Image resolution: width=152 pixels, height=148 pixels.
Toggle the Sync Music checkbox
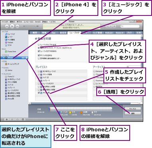36,38
